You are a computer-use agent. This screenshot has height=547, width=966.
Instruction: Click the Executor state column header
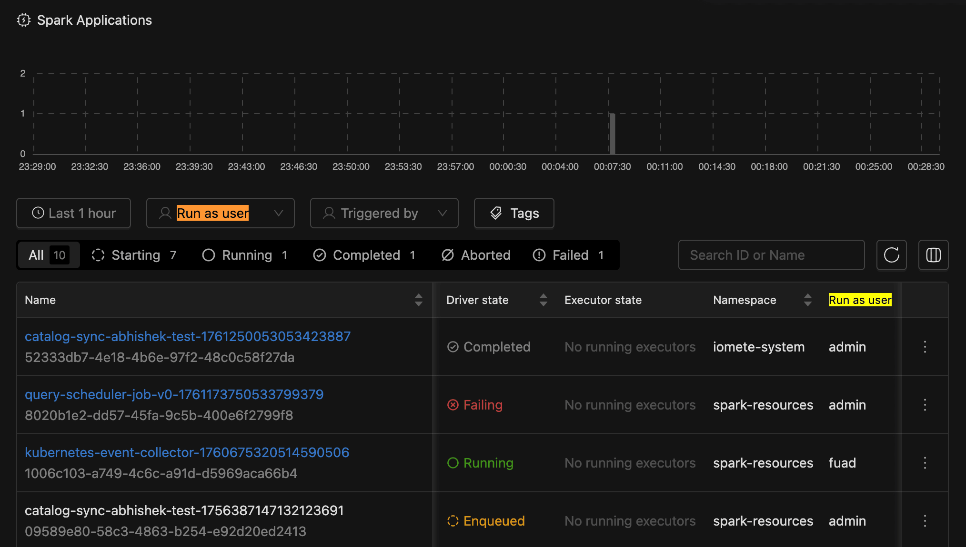[603, 300]
